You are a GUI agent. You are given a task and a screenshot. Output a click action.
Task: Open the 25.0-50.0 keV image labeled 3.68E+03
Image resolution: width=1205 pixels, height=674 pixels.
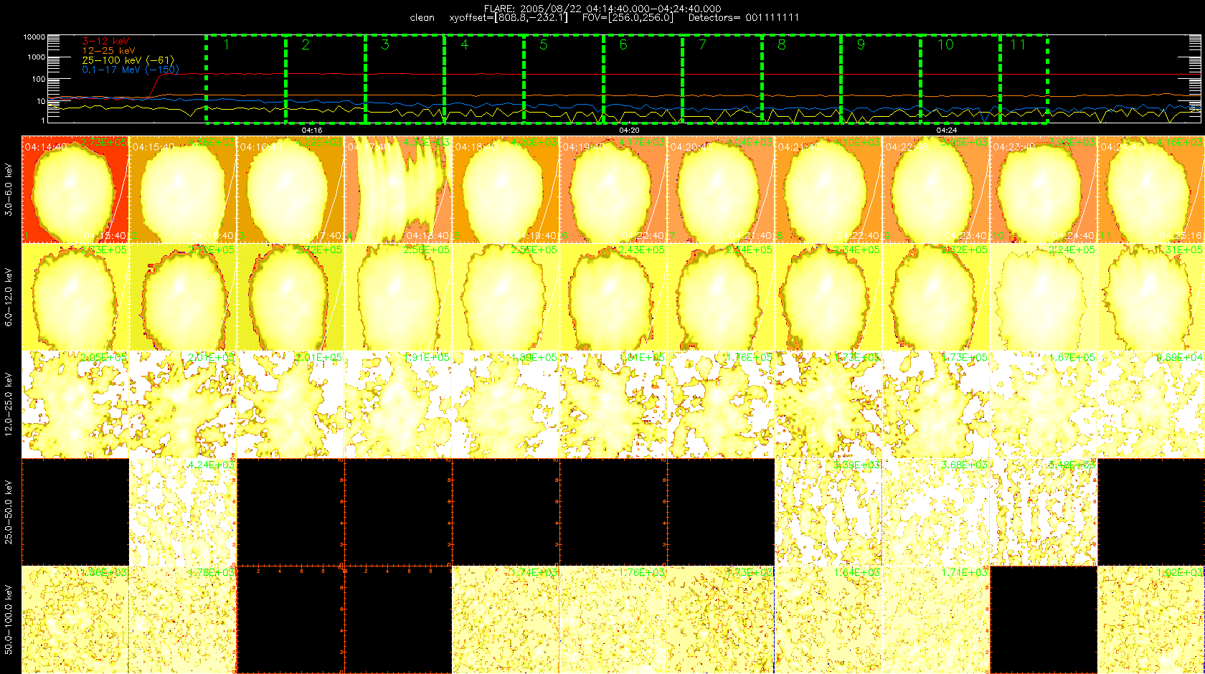tap(936, 512)
